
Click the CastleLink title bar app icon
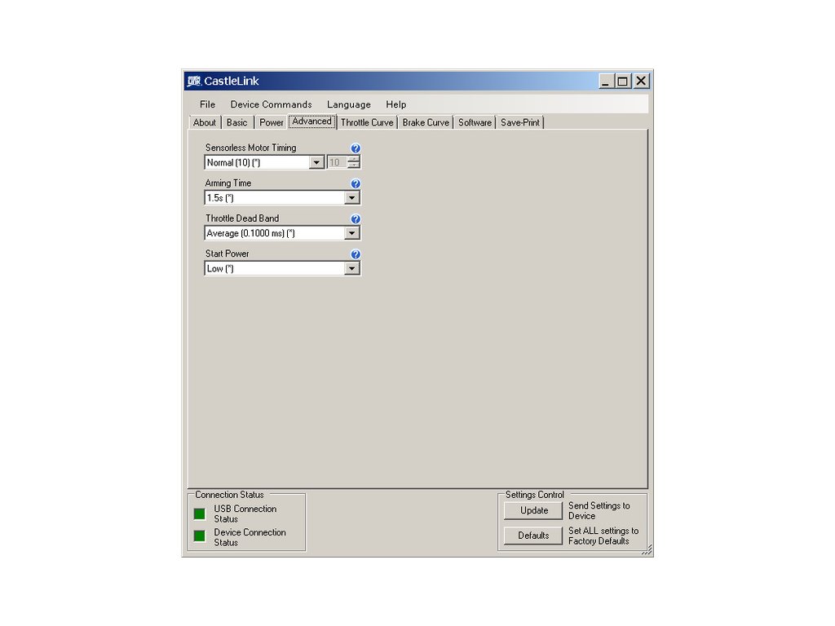[194, 81]
